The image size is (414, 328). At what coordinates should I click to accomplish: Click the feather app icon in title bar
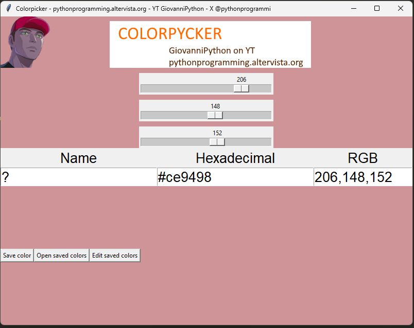tap(8, 8)
